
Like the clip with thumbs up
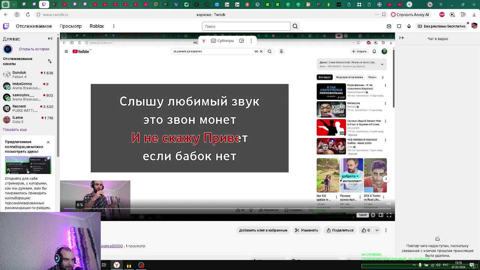366,230
